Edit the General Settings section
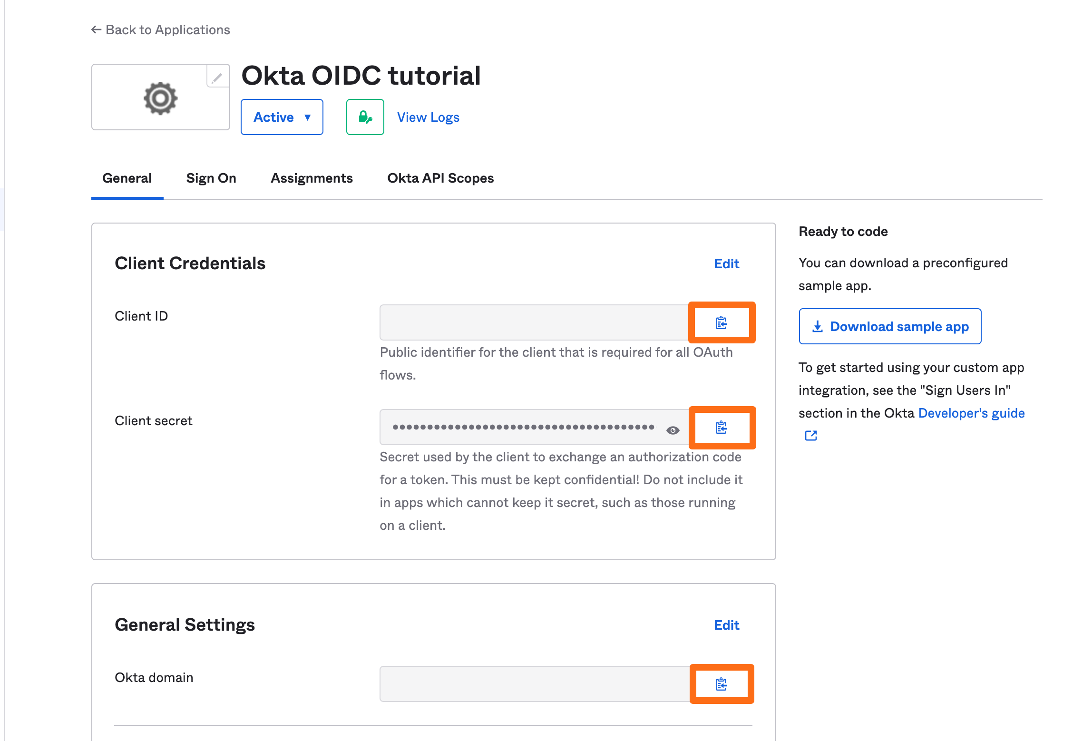Image resolution: width=1073 pixels, height=741 pixels. coord(726,625)
